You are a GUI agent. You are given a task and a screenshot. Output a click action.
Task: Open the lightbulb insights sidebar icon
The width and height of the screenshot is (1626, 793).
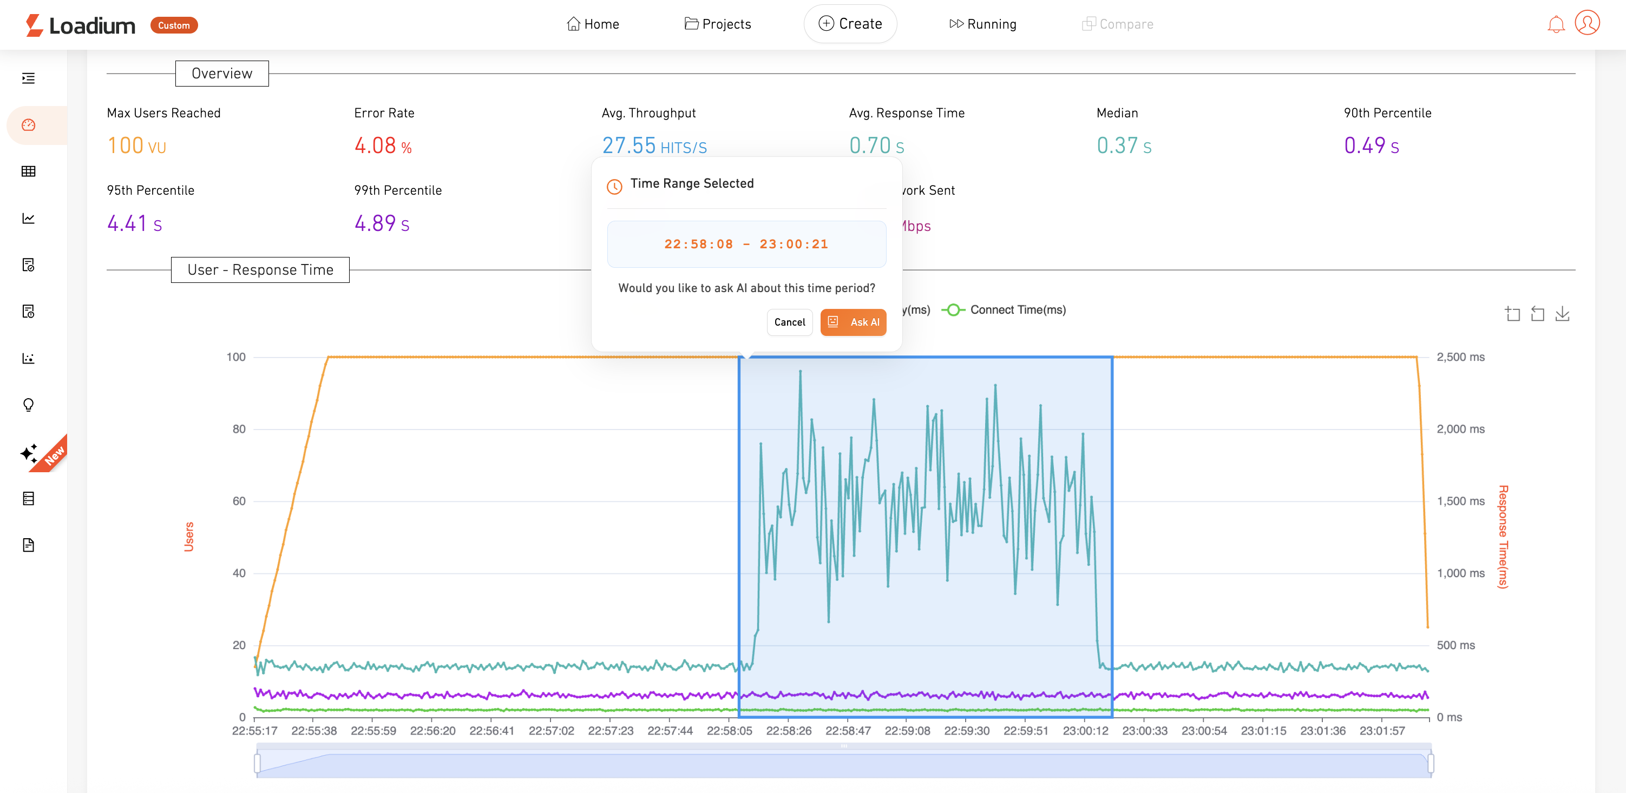tap(28, 405)
